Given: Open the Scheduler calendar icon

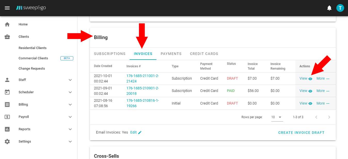Looking at the screenshot, I should point(7,92).
